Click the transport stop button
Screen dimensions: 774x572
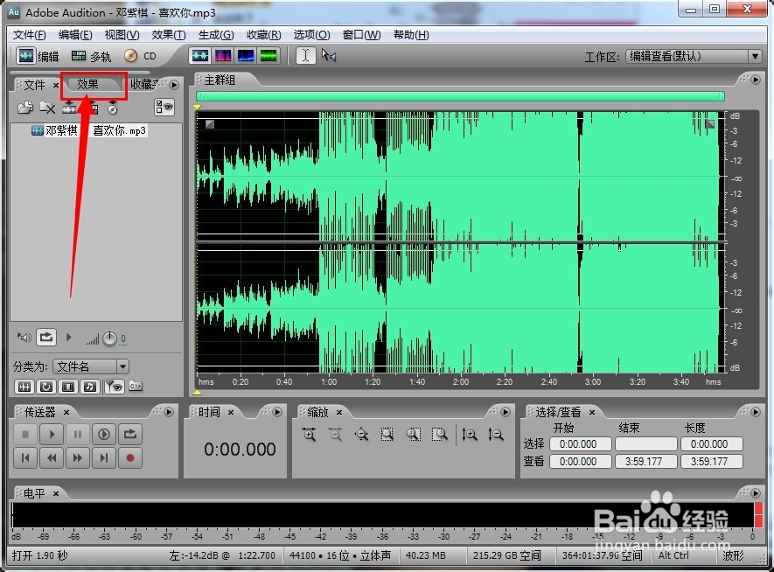(25, 435)
